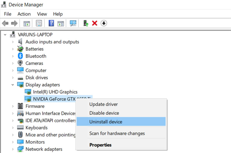Click the Bluetooth logo icon
The width and height of the screenshot is (231, 153).
point(20,56)
